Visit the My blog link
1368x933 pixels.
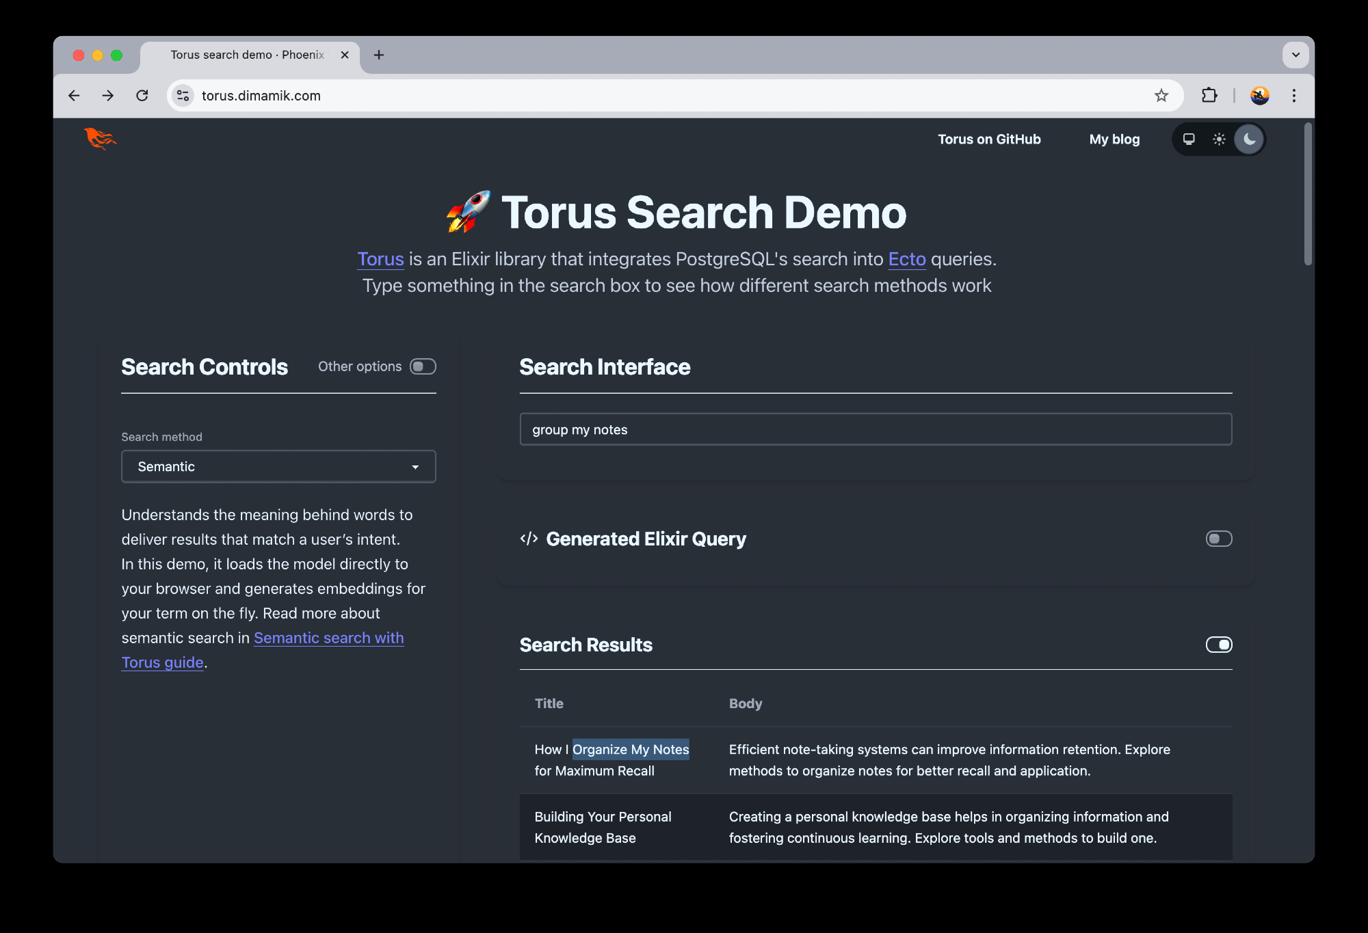[x=1114, y=139]
